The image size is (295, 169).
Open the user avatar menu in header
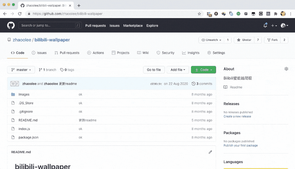pos(284,25)
